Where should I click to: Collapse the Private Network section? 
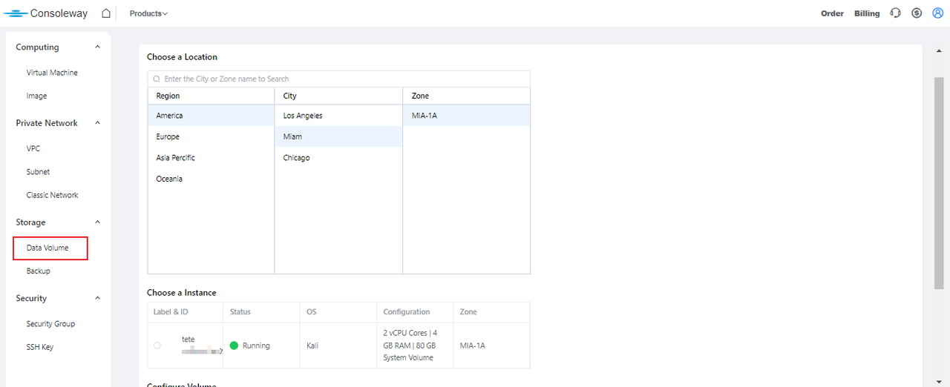(x=97, y=123)
